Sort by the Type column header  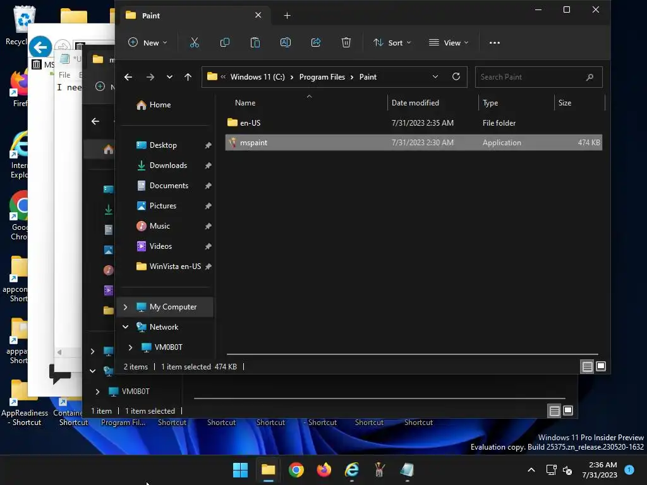(x=490, y=103)
